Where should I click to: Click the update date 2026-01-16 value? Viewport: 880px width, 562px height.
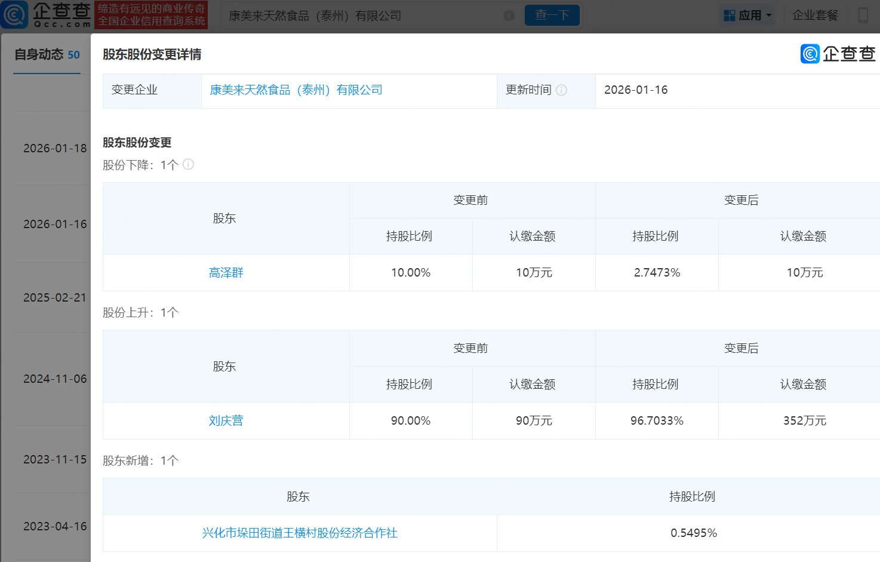coord(636,90)
